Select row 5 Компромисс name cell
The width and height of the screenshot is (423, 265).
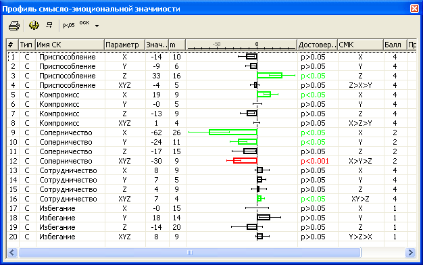pyautogui.click(x=59, y=95)
